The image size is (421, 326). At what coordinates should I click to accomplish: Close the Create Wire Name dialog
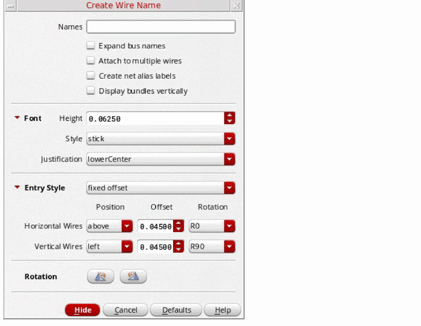[x=237, y=6]
